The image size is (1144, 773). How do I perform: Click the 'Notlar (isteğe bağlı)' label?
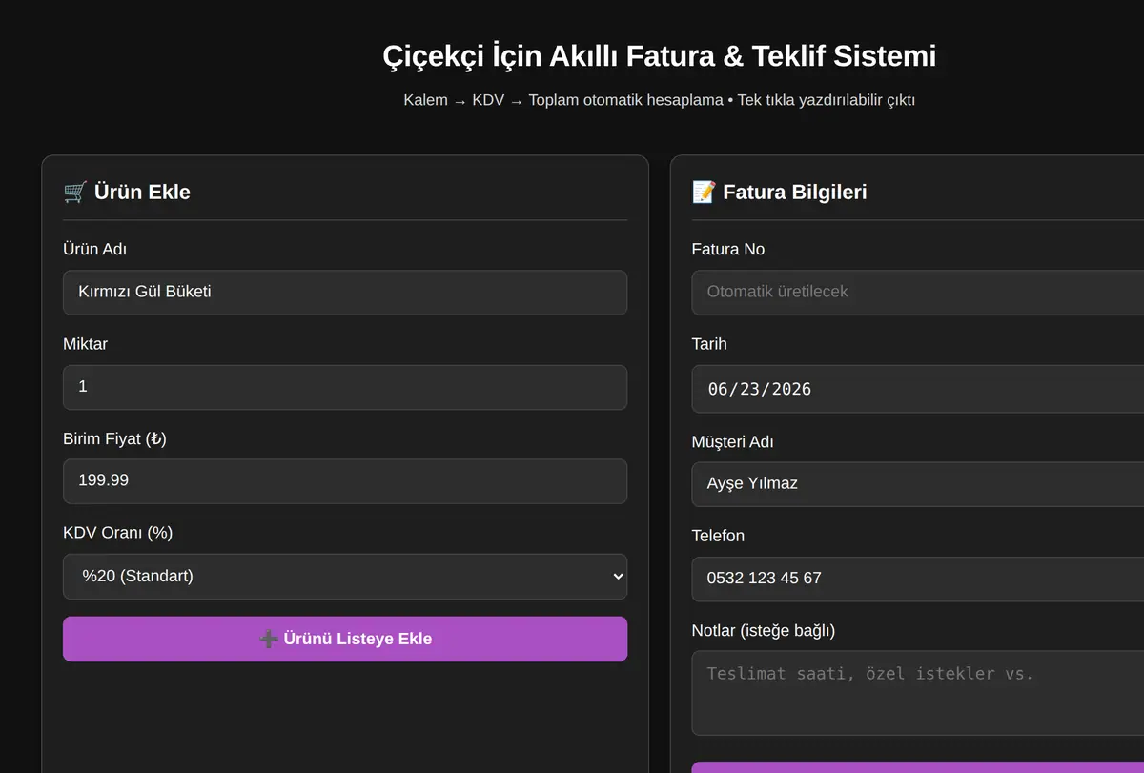[764, 631]
